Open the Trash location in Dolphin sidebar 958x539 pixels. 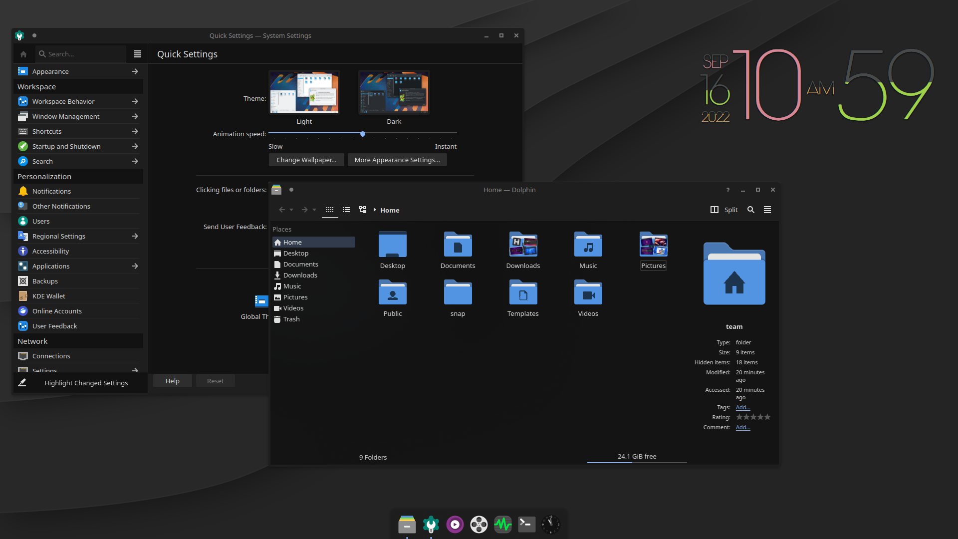[x=291, y=318]
